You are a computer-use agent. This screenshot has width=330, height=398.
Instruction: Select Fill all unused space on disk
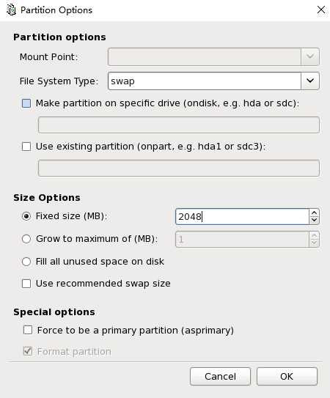26,262
